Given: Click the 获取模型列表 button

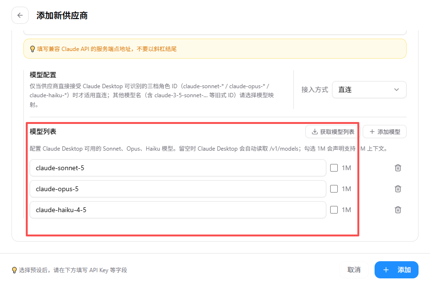Looking at the screenshot, I should coord(333,132).
